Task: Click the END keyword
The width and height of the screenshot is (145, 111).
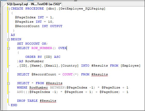Action: (x=14, y=105)
